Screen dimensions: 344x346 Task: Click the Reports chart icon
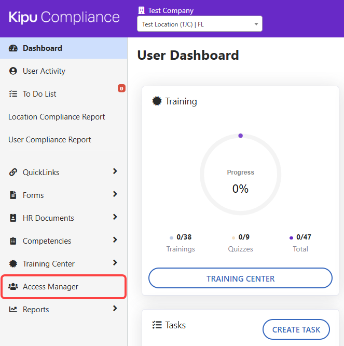[x=13, y=310]
